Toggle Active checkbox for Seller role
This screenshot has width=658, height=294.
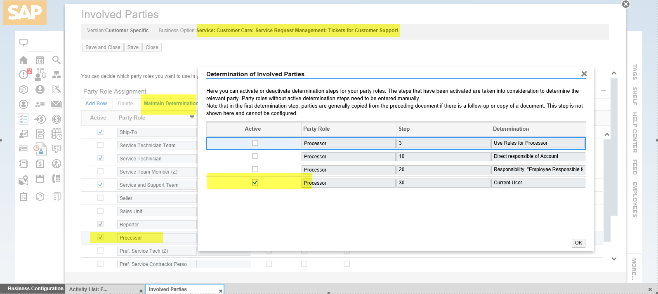[x=100, y=198]
